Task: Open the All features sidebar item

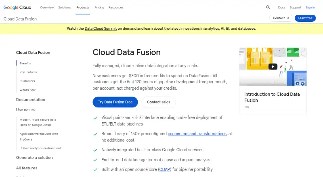Action: pyautogui.click(x=27, y=168)
